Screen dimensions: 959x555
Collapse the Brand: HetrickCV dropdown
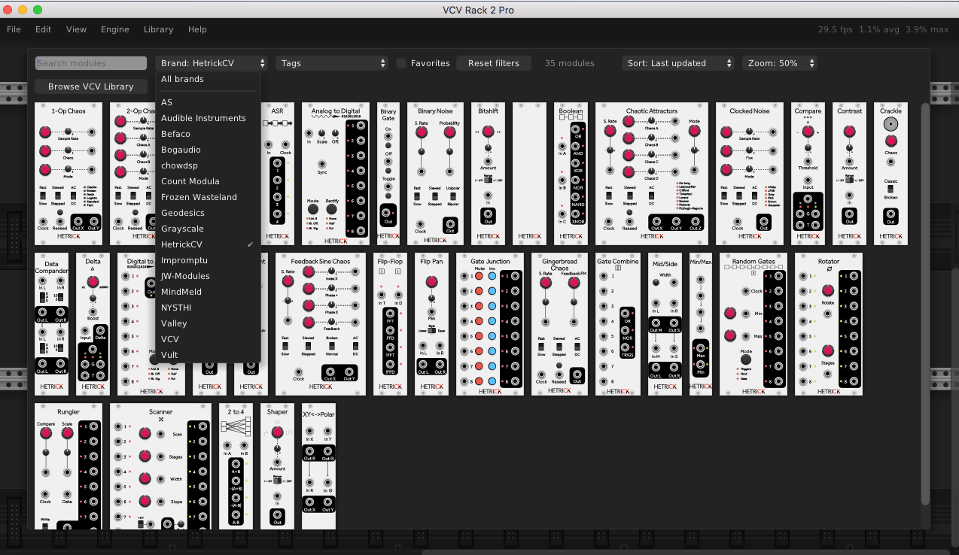[212, 63]
